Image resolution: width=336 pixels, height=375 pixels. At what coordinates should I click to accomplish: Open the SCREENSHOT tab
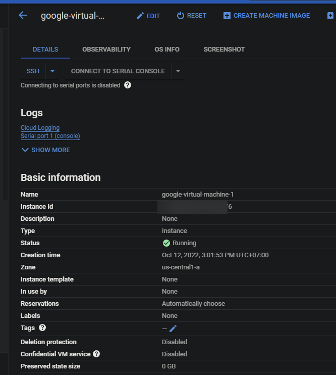(x=224, y=50)
